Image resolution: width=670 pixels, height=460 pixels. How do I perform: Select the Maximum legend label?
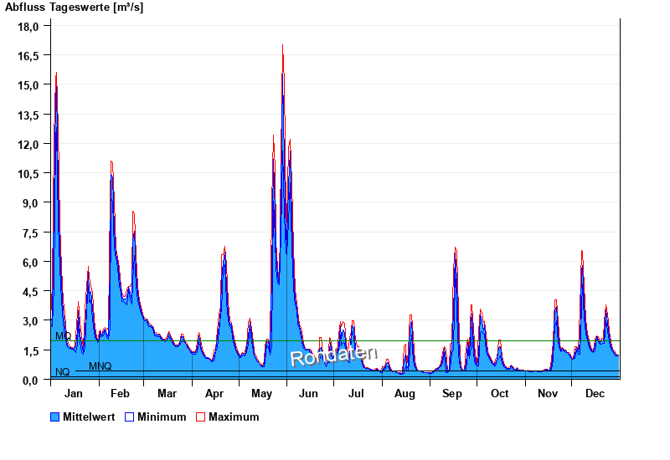click(x=234, y=417)
